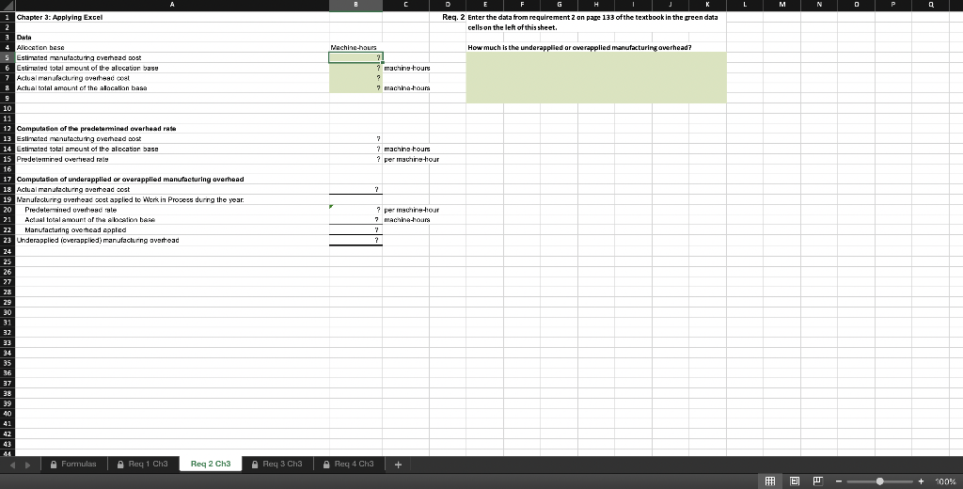Image resolution: width=963 pixels, height=489 pixels.
Task: Select column A header
Action: 171,5
